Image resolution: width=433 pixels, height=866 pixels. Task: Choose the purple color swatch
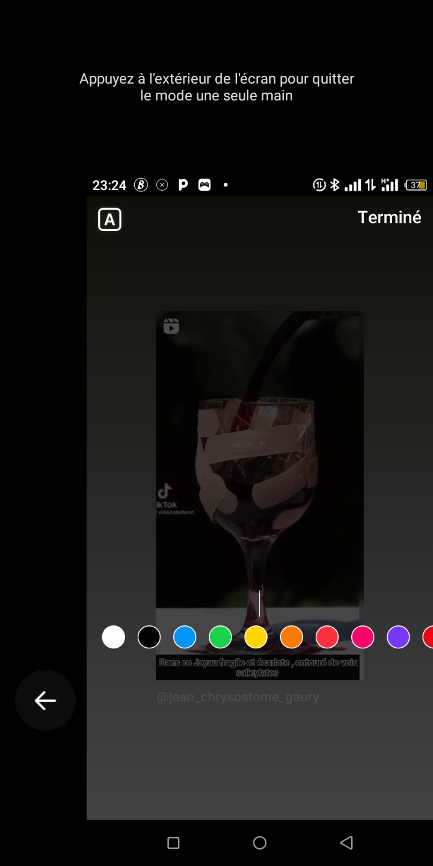(398, 637)
